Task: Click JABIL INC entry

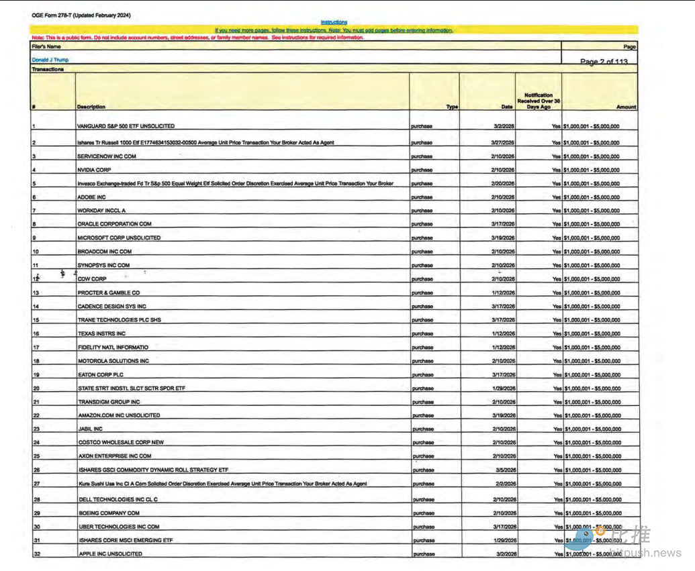Action: 91,429
